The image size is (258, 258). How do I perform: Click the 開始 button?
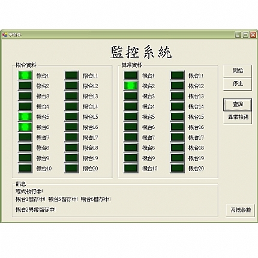coord(238,71)
